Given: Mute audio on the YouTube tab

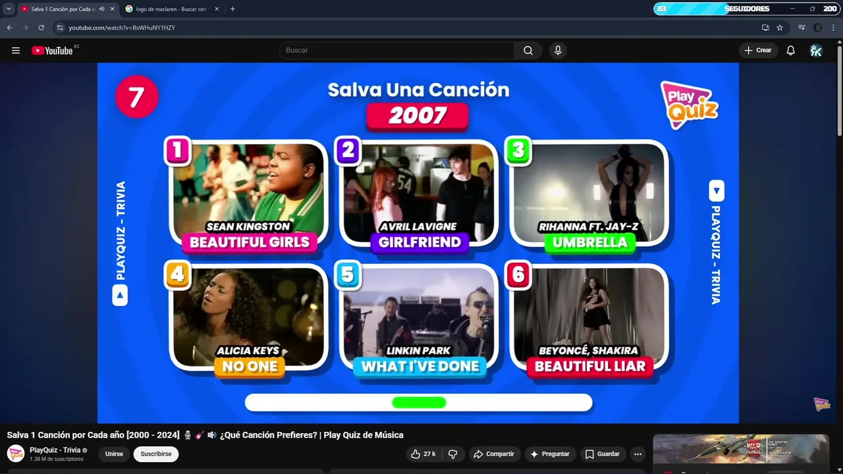Looking at the screenshot, I should [x=101, y=9].
